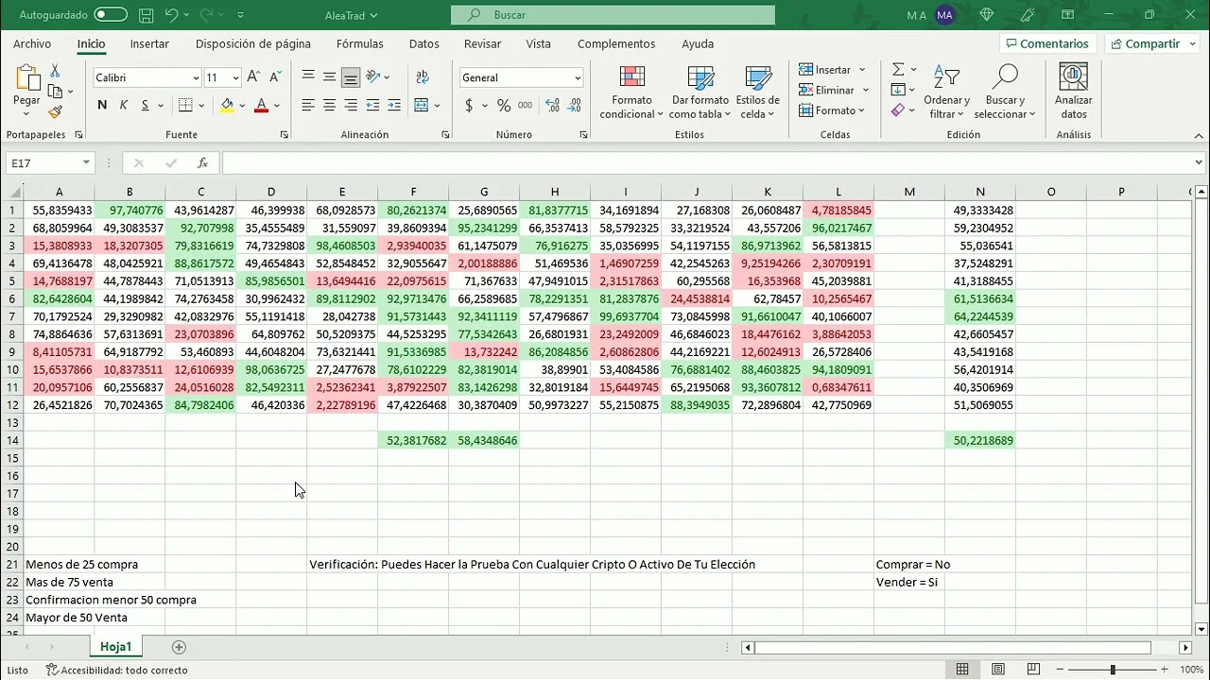Open the General number format dropdown
1210x680 pixels.
(x=578, y=78)
